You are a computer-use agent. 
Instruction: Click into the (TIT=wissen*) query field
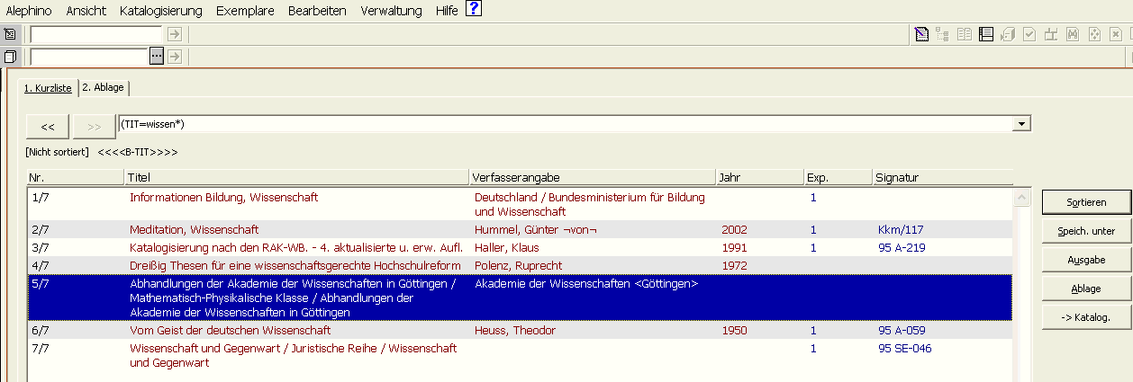coord(566,124)
